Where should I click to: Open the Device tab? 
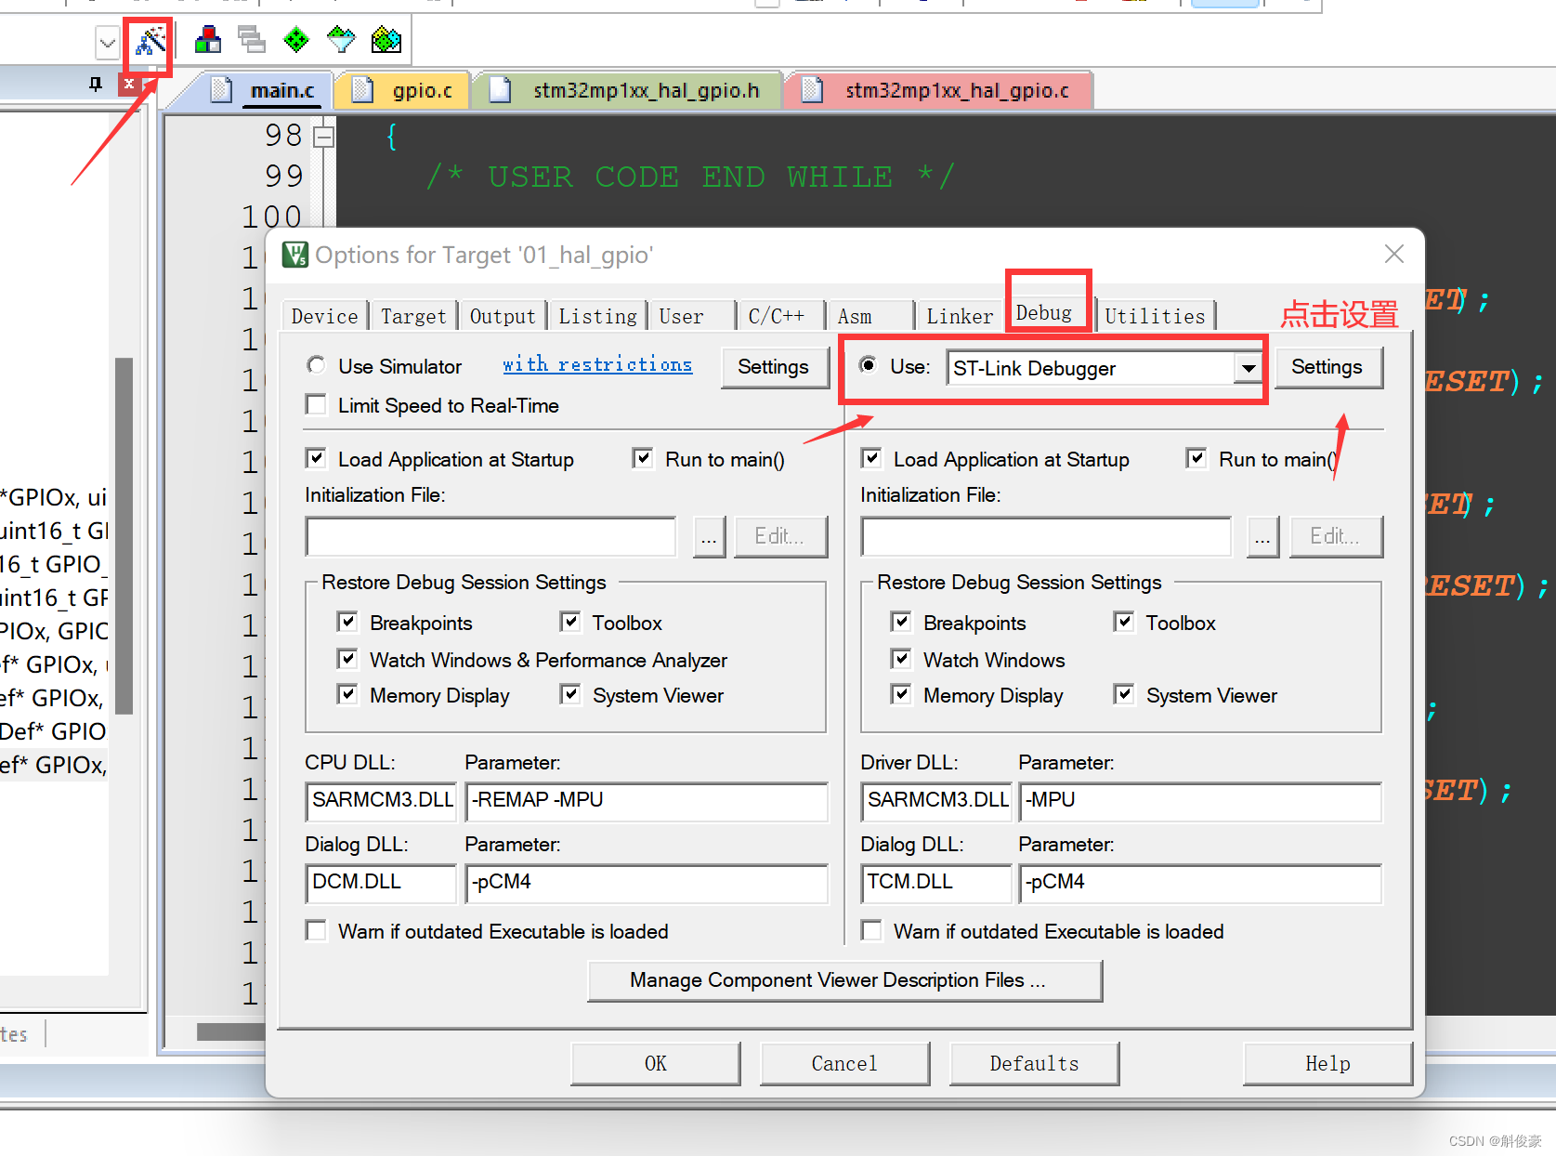(x=324, y=316)
